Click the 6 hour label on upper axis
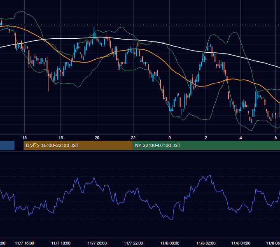The image size is (280, 247). point(275,138)
